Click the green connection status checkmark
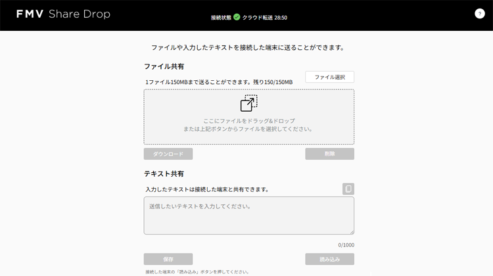493x276 pixels. [237, 17]
